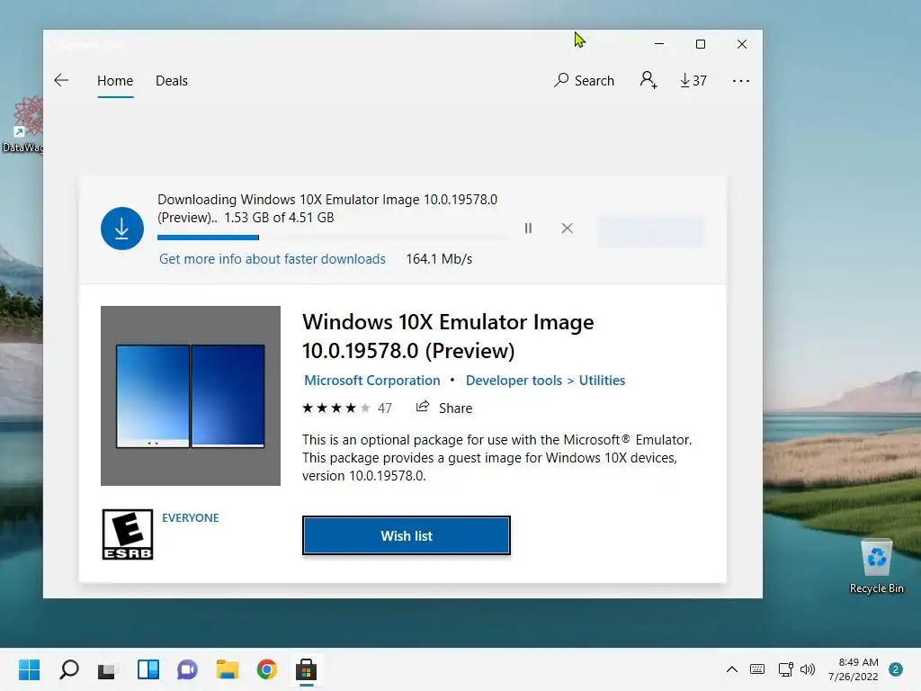The height and width of the screenshot is (691, 921).
Task: Click the blue download arrow icon
Action: (122, 229)
